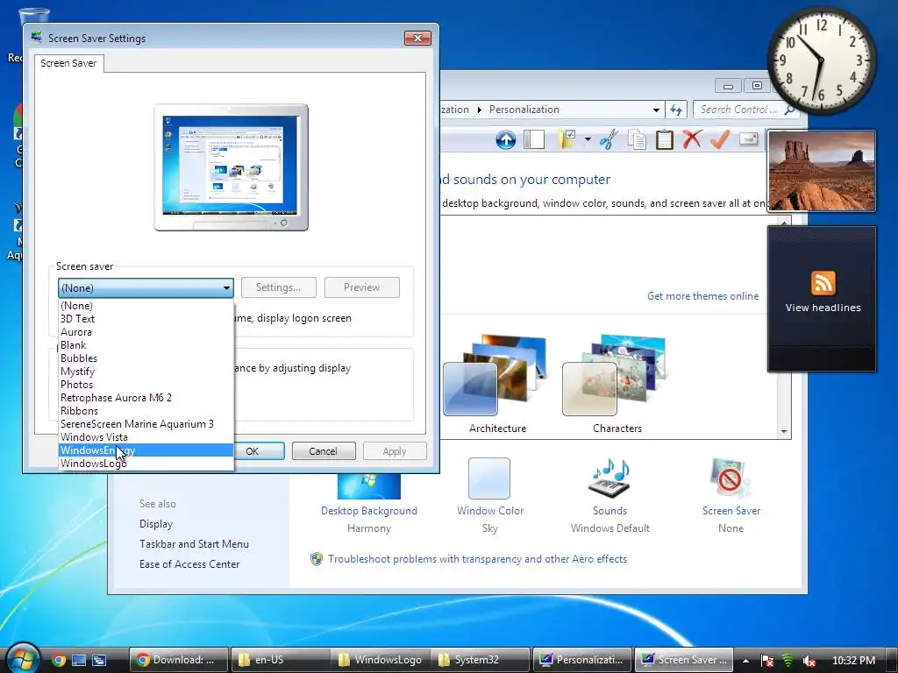Screen dimensions: 898x673
Task: Choose SereneScreen Marine Aquarium 3
Action: click(146, 424)
